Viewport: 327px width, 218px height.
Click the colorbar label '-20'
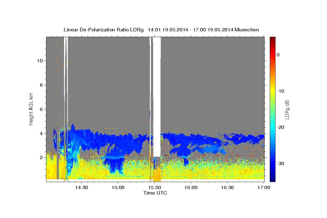(x=280, y=127)
